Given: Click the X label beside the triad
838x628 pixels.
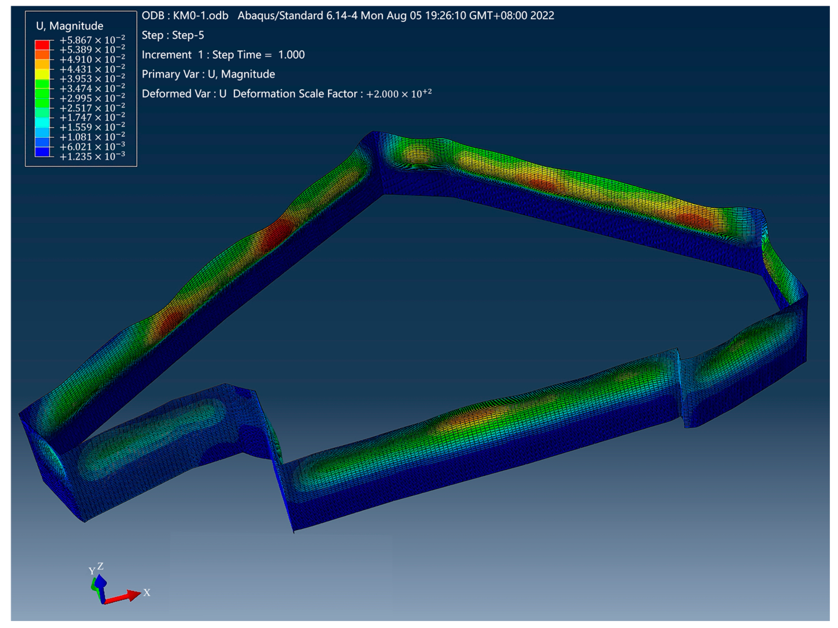Looking at the screenshot, I should tap(147, 592).
